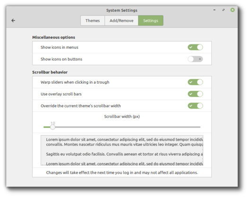Enable the Show icons on buttons switch
Viewport: 248px width, 197px height.
tap(195, 59)
